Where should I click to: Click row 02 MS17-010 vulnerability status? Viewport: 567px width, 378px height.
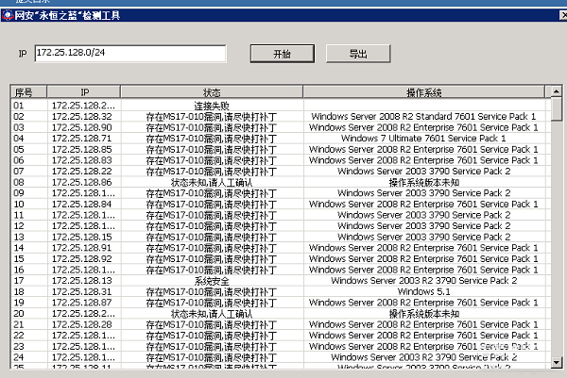(212, 117)
